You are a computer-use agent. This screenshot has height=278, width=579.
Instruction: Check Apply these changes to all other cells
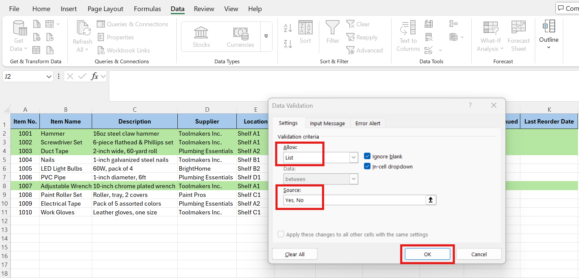[281, 234]
